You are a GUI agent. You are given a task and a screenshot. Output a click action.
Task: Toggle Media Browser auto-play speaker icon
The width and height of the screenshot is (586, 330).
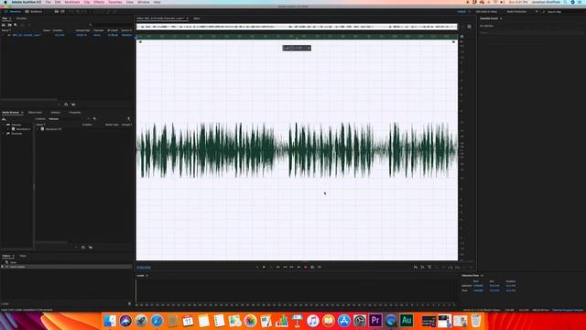(91, 247)
